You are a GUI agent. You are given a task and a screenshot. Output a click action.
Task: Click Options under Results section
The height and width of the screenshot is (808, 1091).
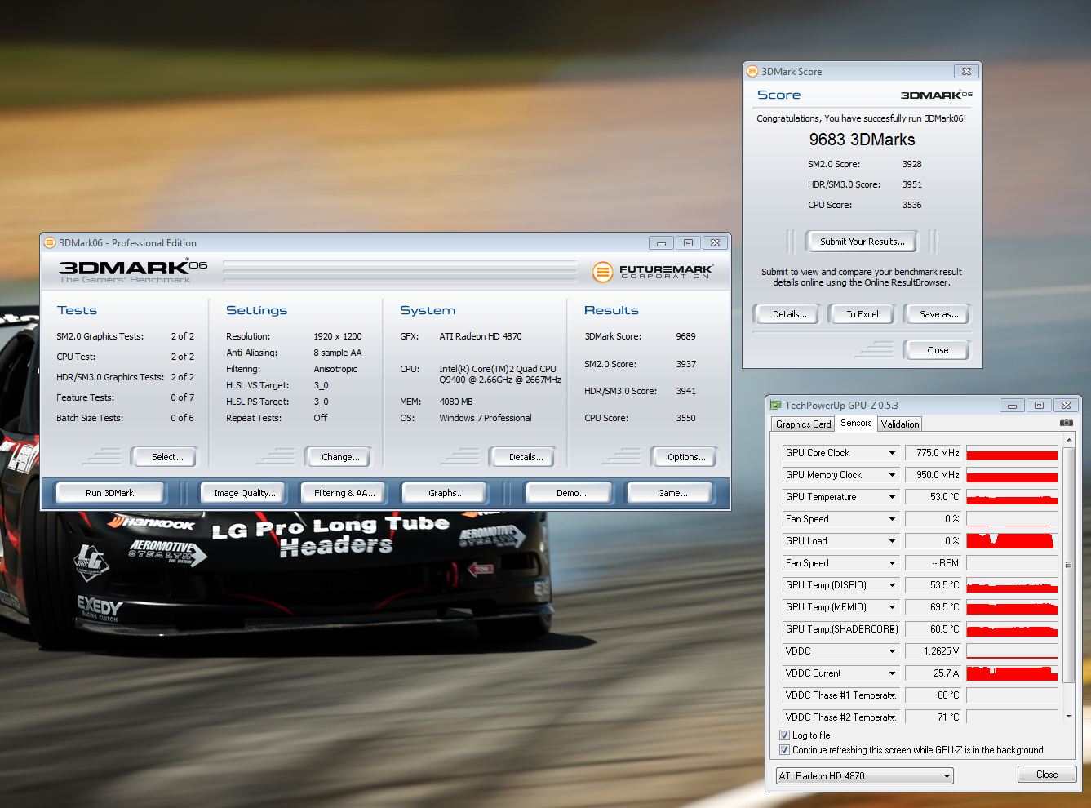click(686, 457)
